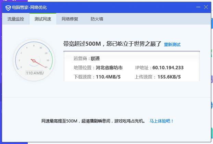
Task: Click the 电脑管家 shield logo icon
Action: (x=8, y=8)
